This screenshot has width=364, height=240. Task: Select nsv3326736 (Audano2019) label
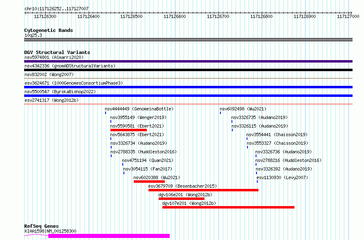[x=283, y=152]
